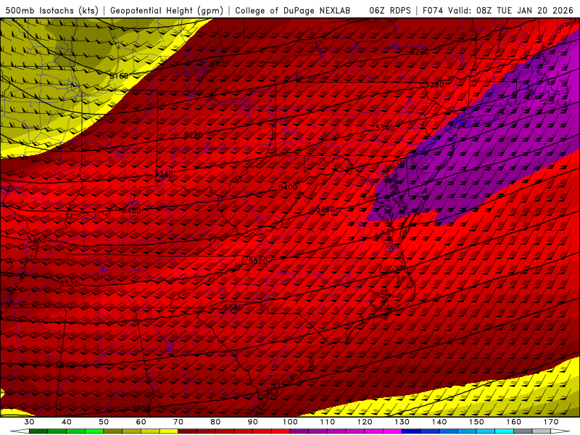Click the 170 value on color scale
580x435 pixels.
[551, 422]
